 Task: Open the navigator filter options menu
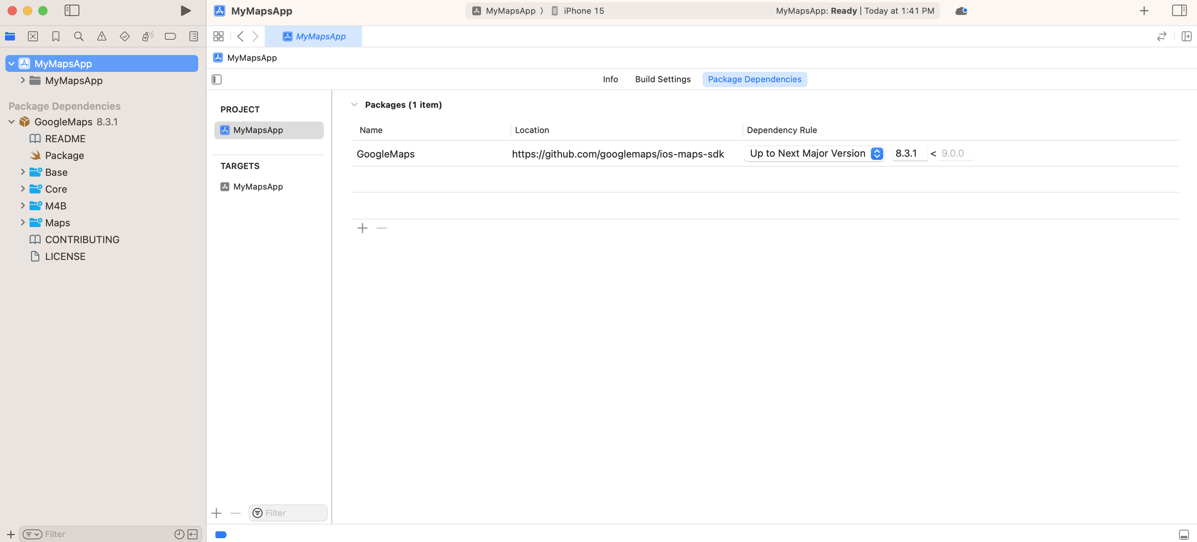coord(32,534)
